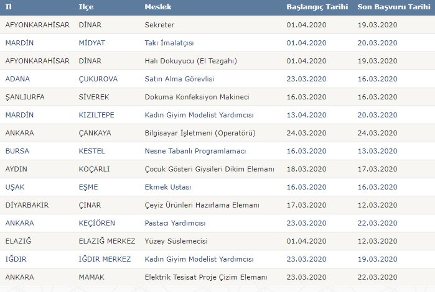Open 'Çeyiz Ürünleri Hazırlama Elemanı' entry

[x=202, y=205]
